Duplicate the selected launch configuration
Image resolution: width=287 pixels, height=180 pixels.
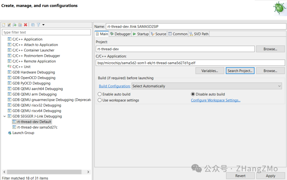[20, 25]
